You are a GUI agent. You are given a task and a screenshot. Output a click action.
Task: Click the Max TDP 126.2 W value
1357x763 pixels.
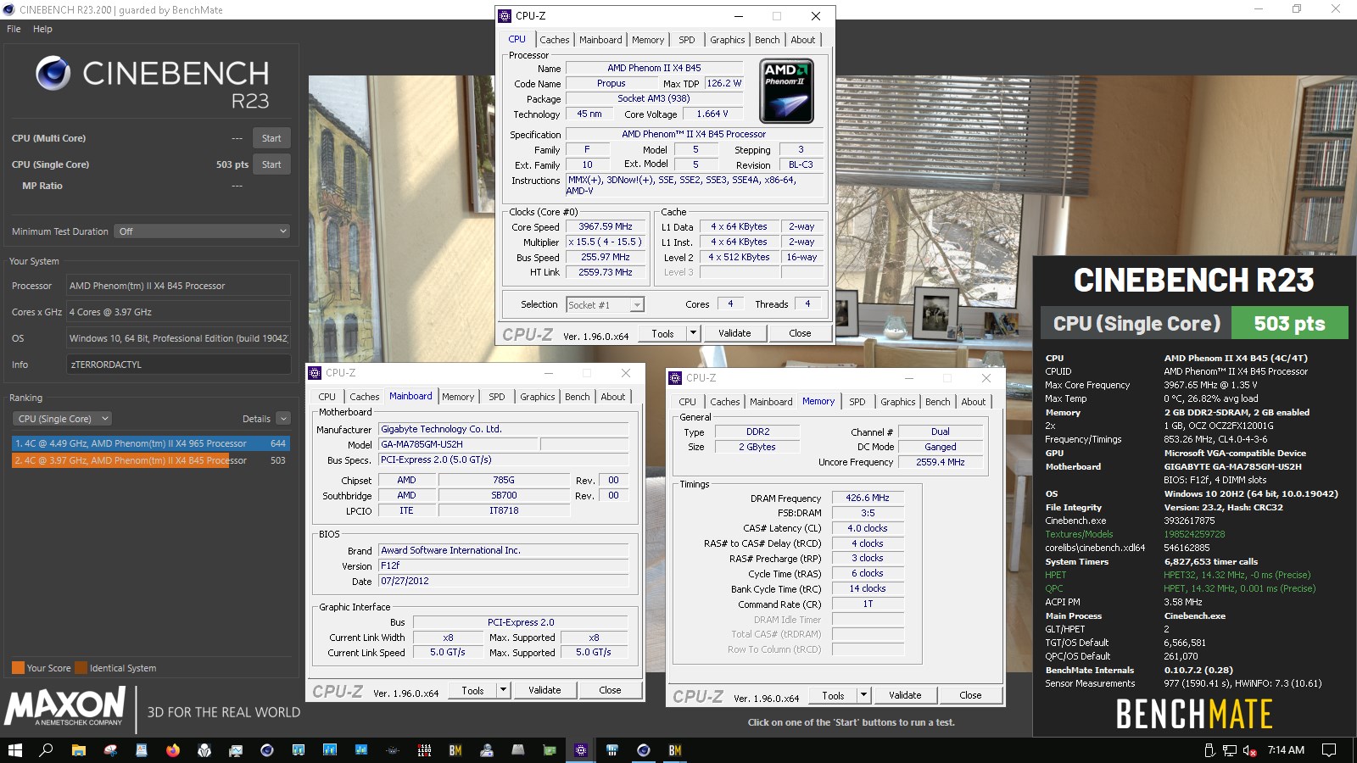pos(723,83)
